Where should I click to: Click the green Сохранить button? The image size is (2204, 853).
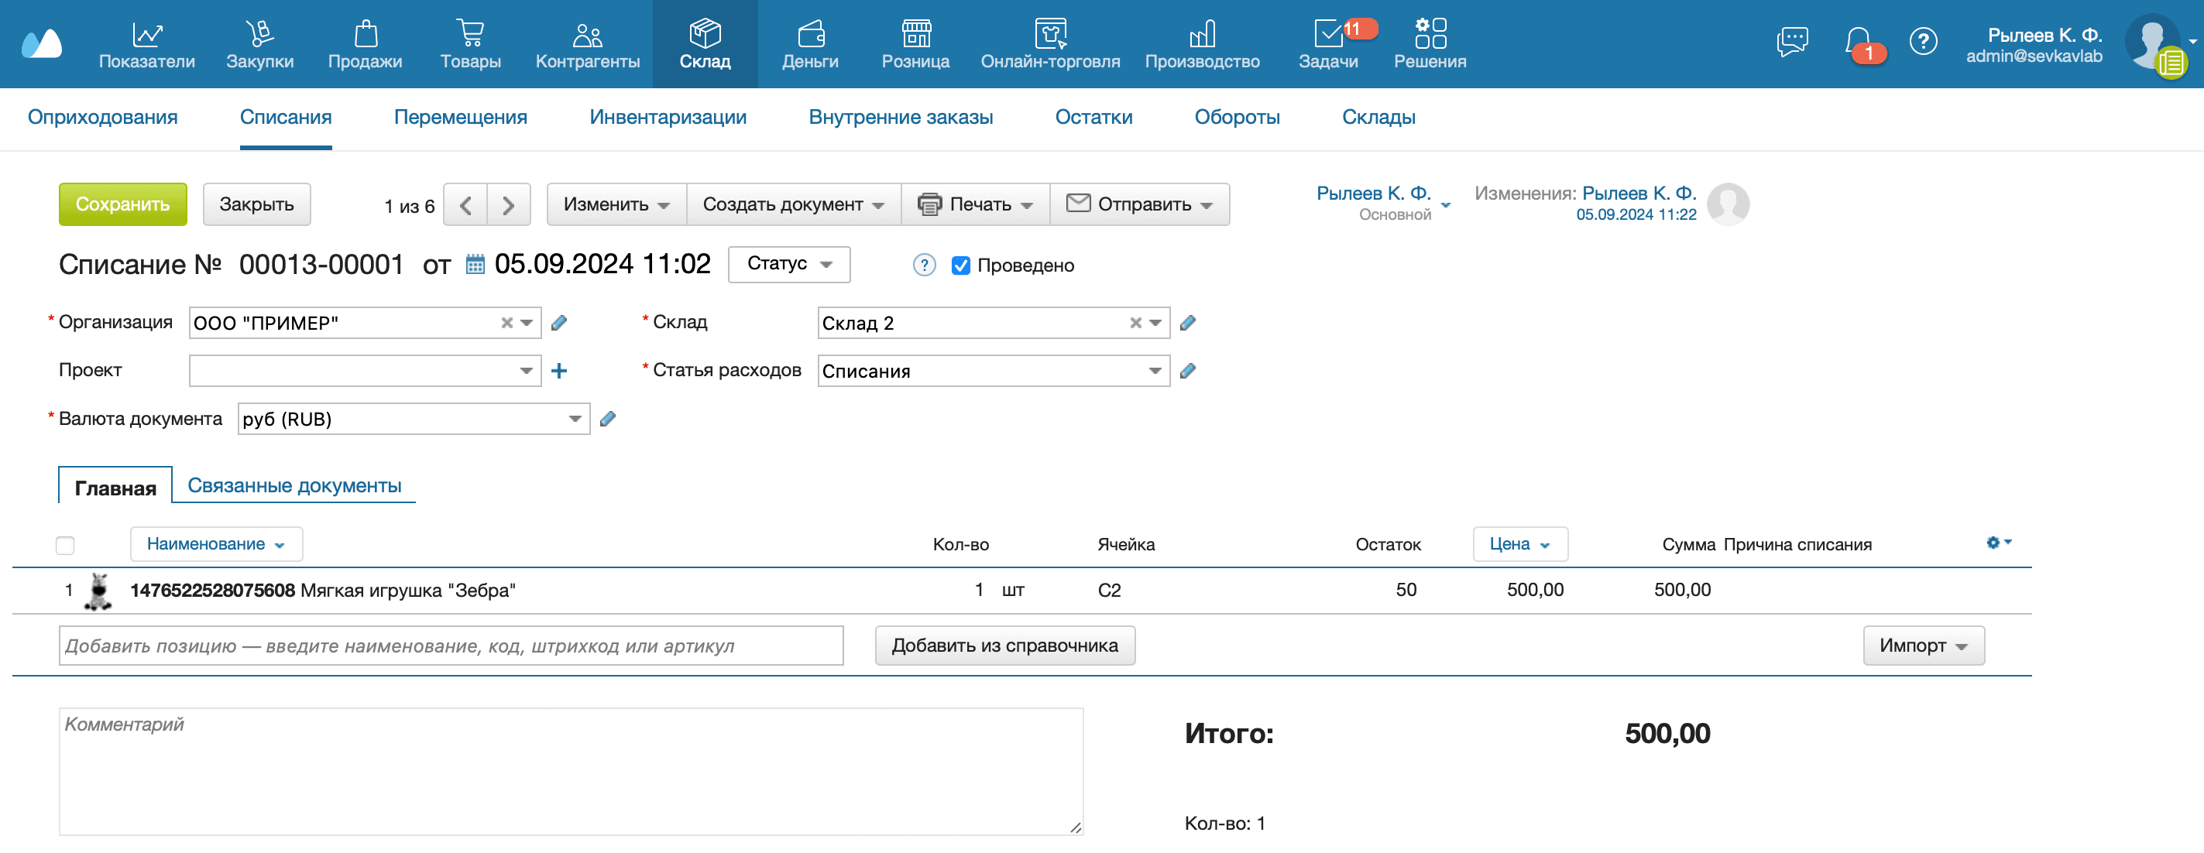[x=122, y=204]
